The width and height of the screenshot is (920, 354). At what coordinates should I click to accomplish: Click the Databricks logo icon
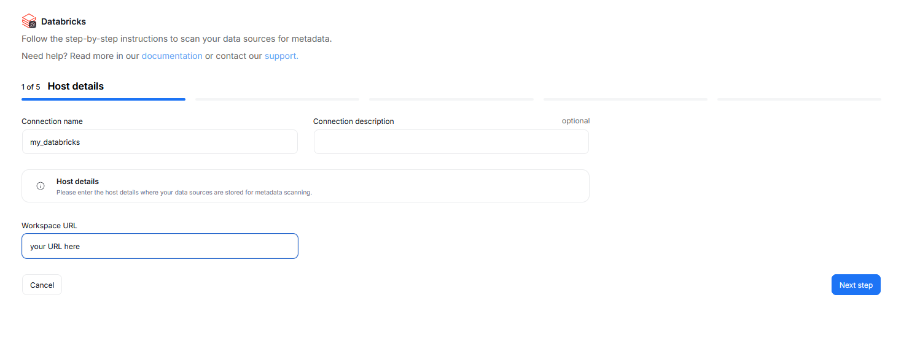(x=29, y=21)
